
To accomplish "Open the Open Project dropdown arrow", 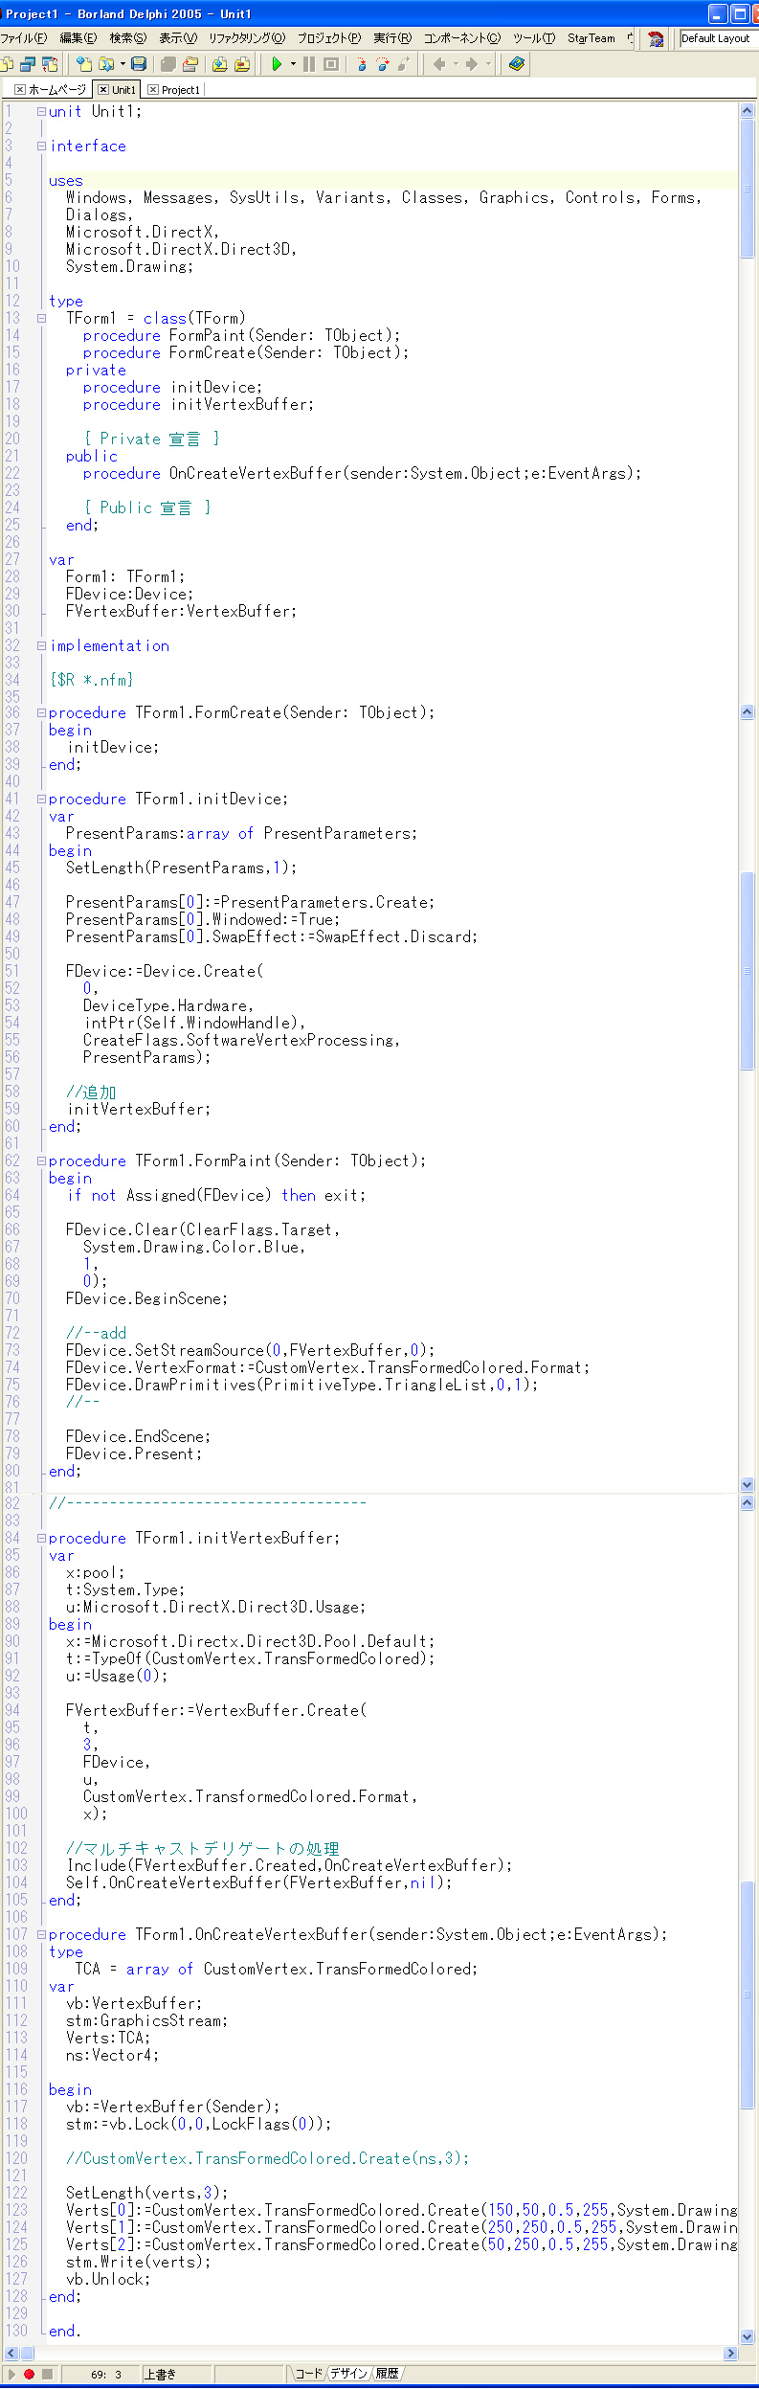I will coord(123,64).
